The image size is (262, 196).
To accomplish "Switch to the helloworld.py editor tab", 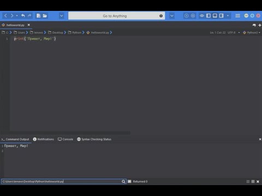I will [x=15, y=25].
